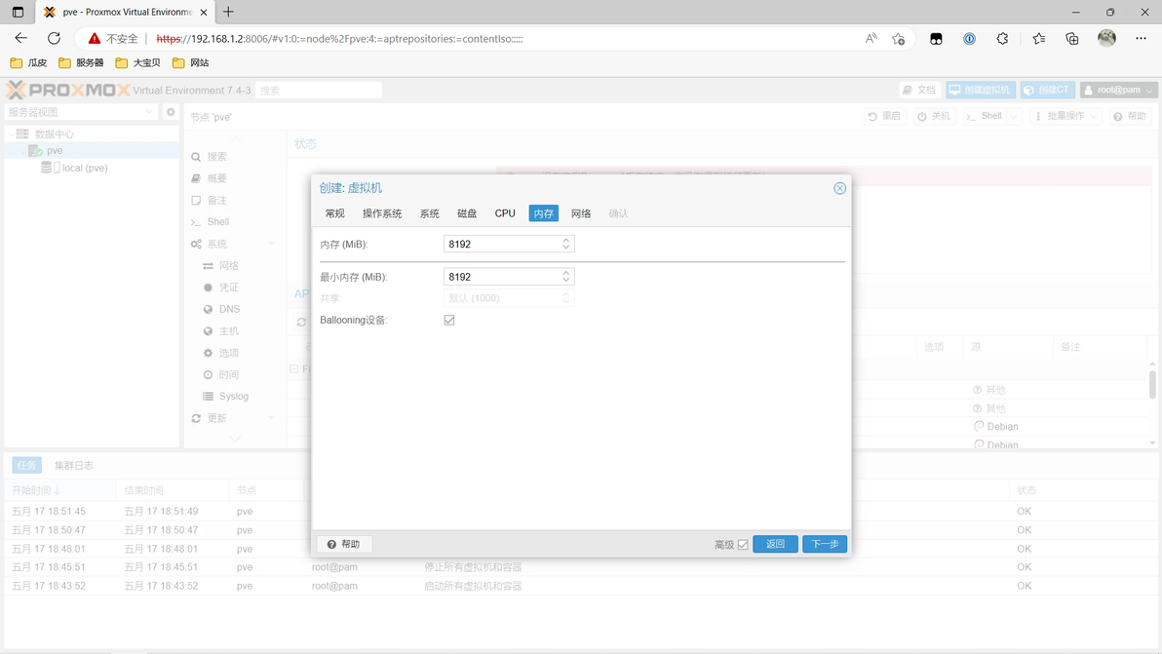
Task: Switch to the CPU tab
Action: click(505, 213)
